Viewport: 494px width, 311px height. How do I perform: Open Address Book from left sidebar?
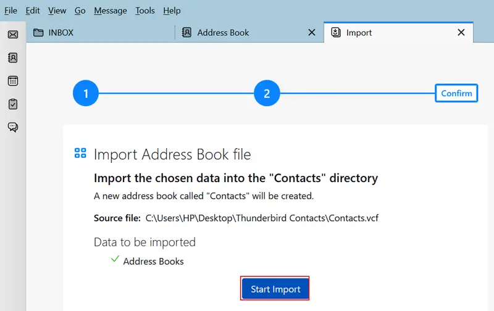click(x=12, y=57)
